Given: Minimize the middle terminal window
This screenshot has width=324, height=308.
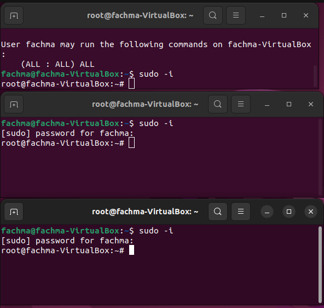Looking at the screenshot, I should coord(267,104).
